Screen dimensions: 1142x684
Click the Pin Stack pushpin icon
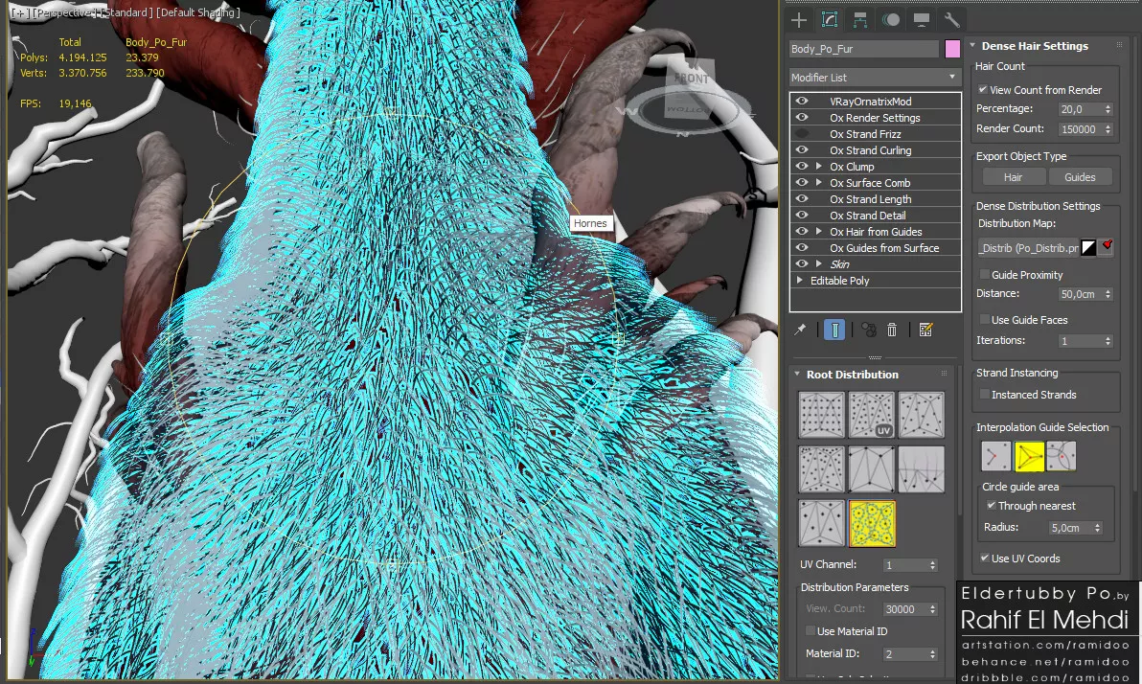click(800, 330)
